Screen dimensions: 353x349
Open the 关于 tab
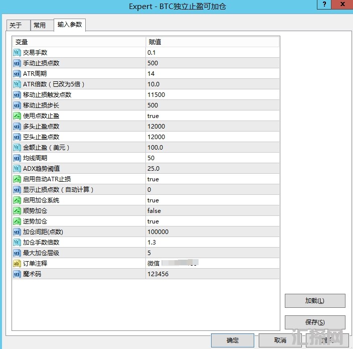pos(18,25)
